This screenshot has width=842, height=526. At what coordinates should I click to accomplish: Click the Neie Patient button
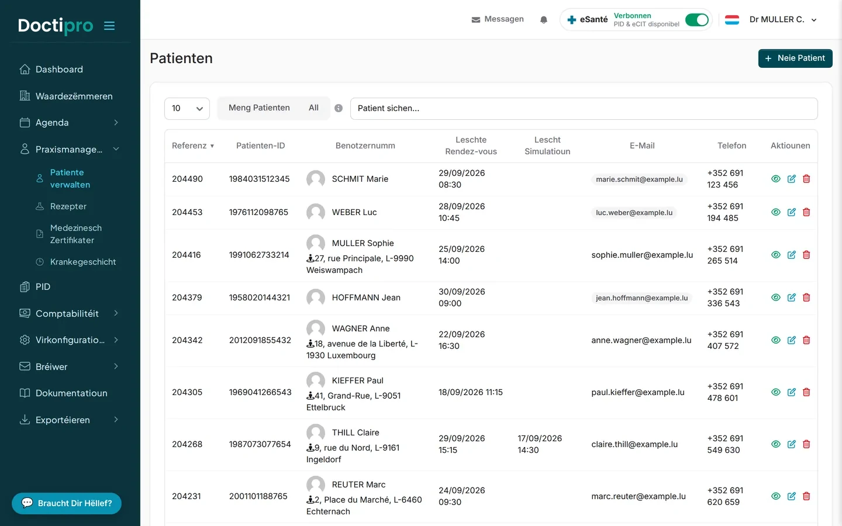[x=795, y=58]
